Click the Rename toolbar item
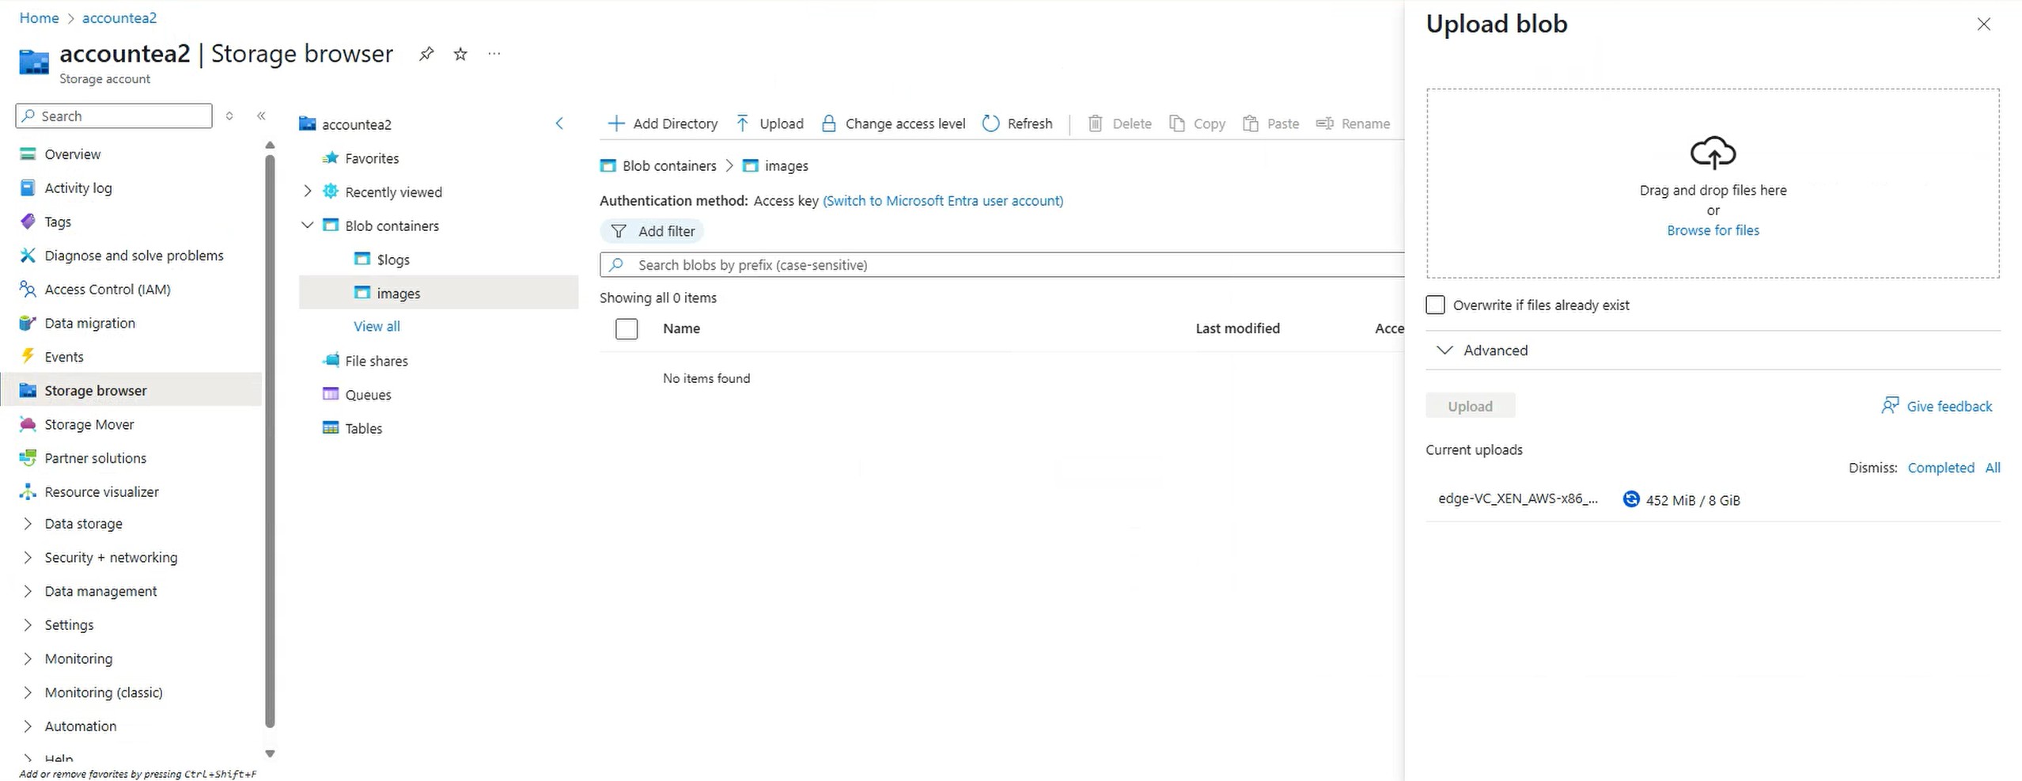 coord(1353,123)
